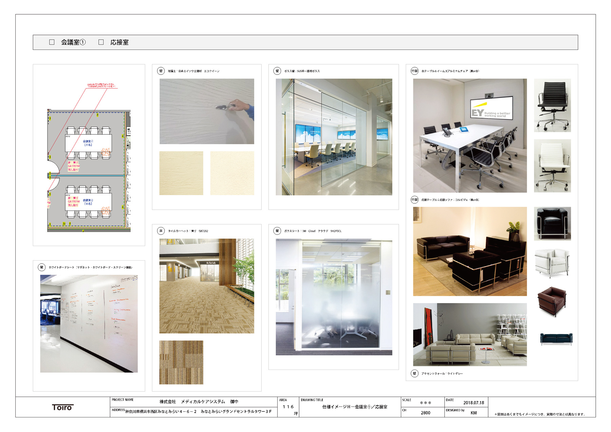611x432 pixels.
Task: Select the 什器 marker next to 応接テーブル heading
Action: [414, 200]
